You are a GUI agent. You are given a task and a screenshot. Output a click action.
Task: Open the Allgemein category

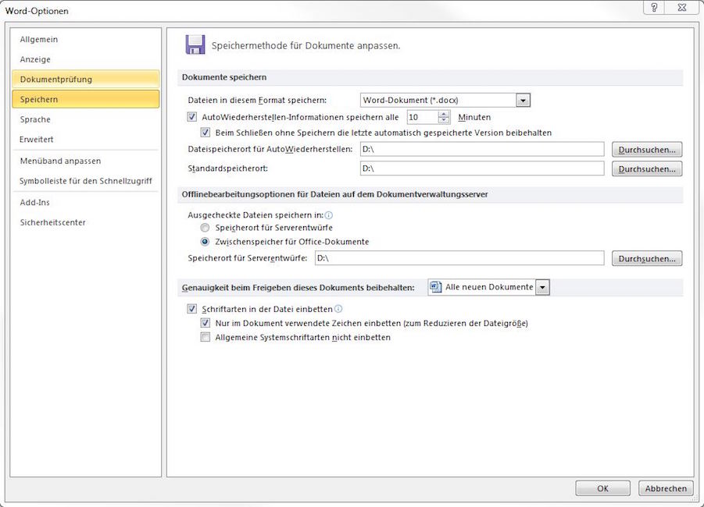(x=85, y=40)
